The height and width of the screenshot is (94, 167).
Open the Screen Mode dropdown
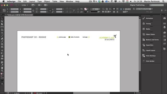point(40,5)
